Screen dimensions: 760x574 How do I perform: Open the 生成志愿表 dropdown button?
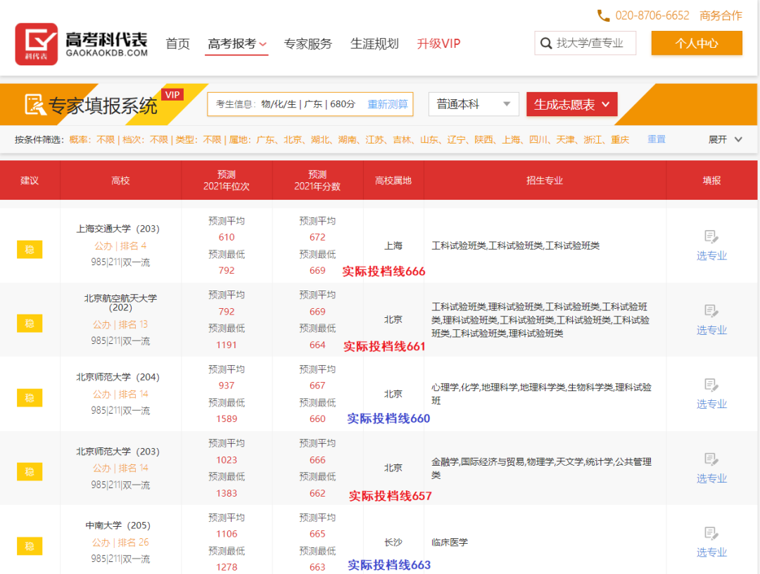point(572,104)
